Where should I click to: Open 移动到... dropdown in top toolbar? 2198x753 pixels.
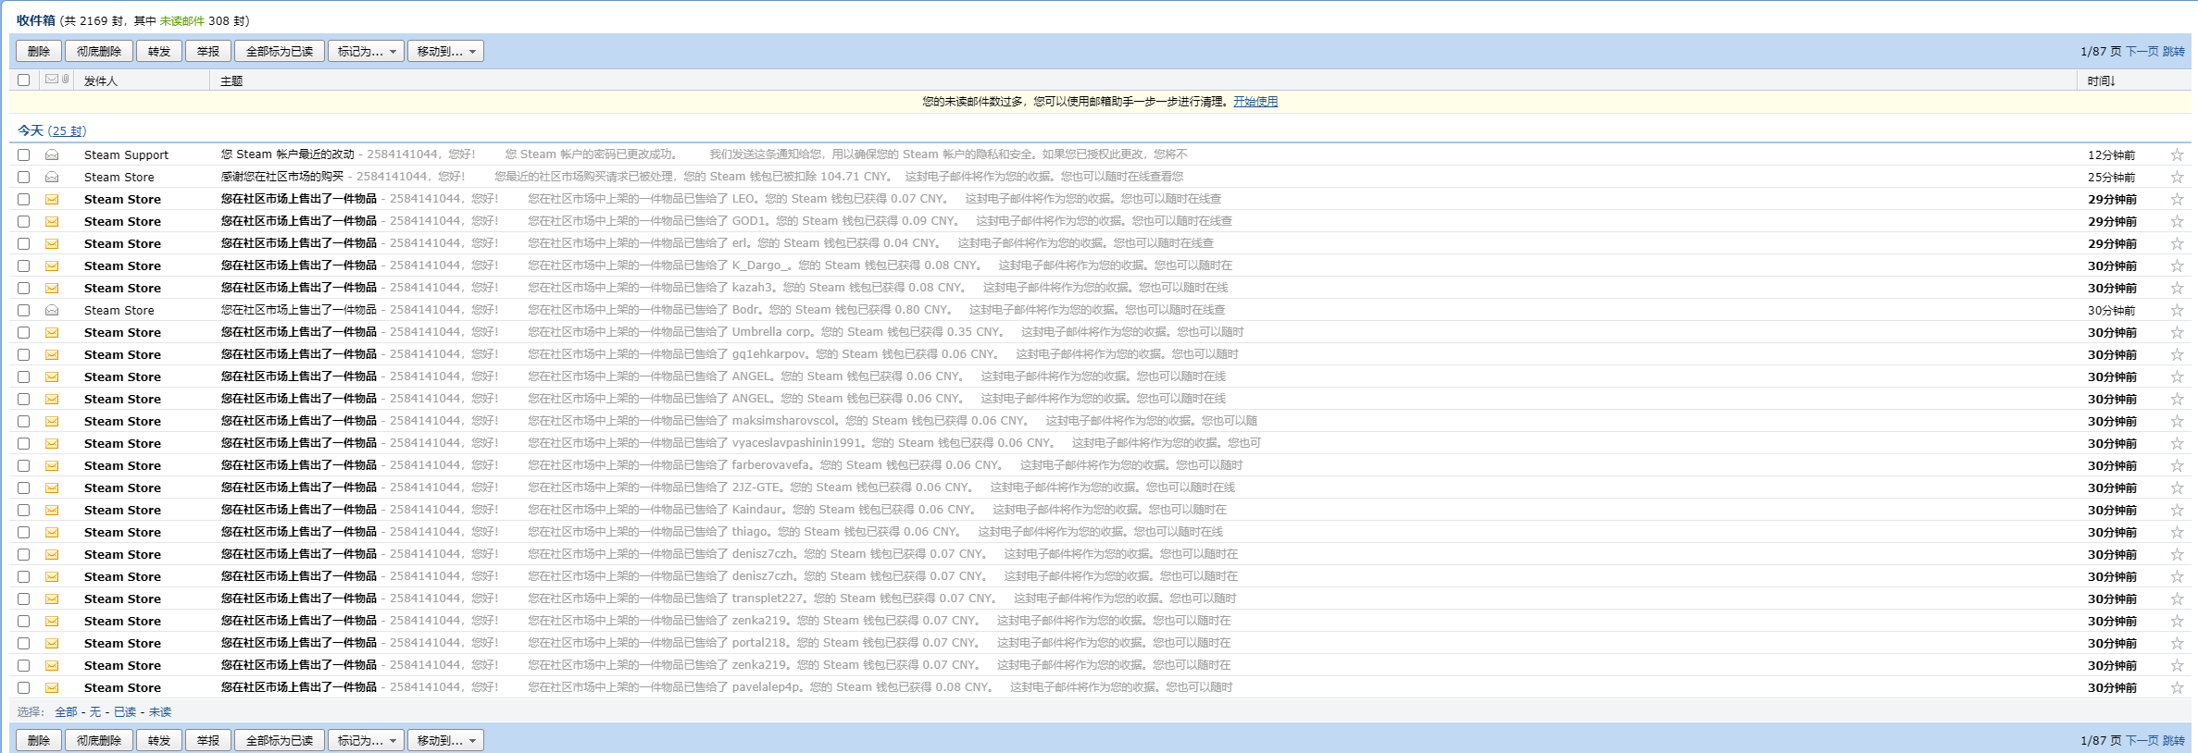[x=445, y=52]
